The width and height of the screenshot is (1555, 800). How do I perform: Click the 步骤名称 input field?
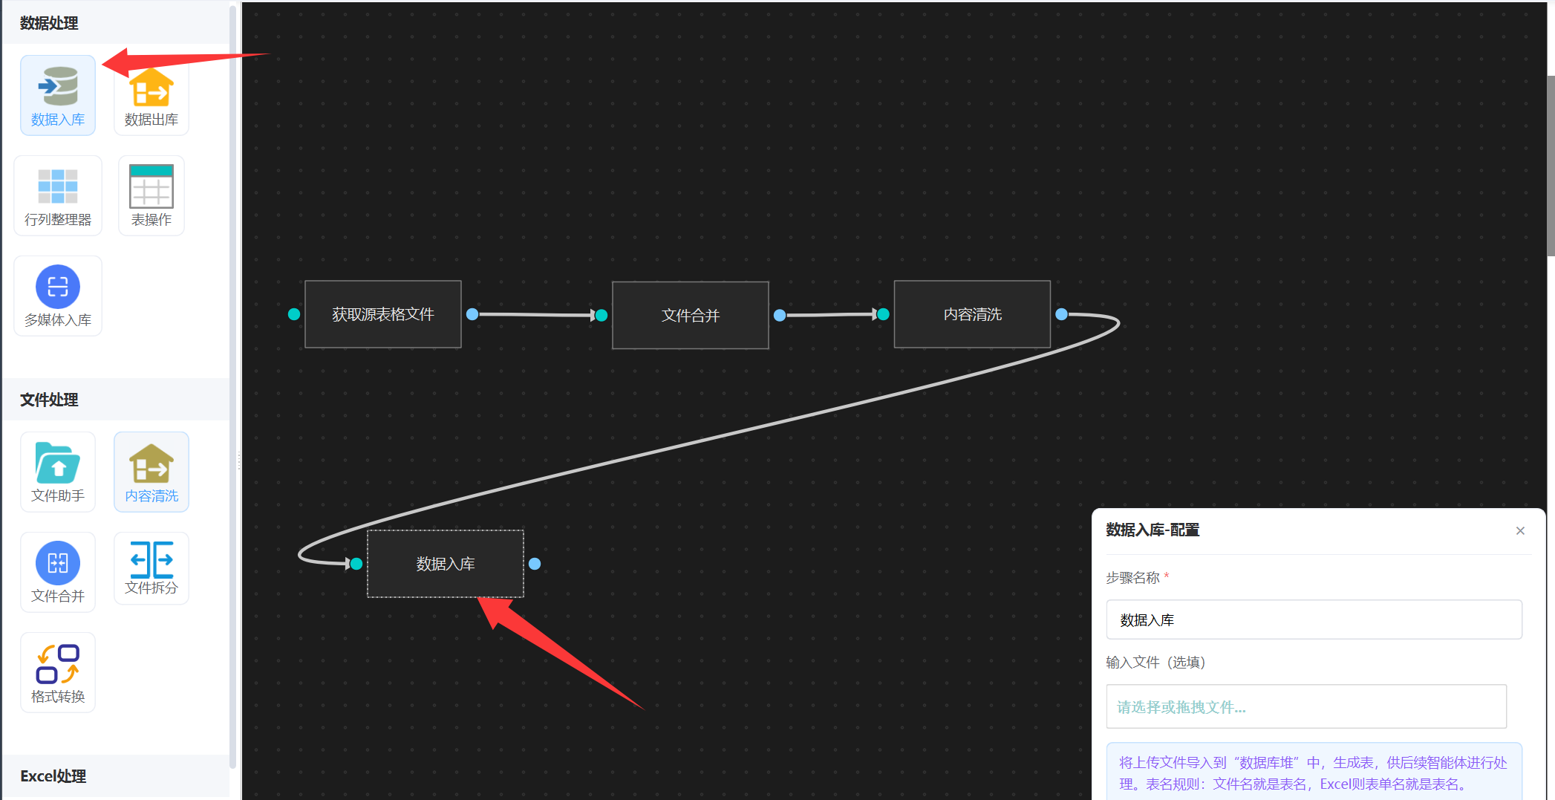pos(1313,619)
